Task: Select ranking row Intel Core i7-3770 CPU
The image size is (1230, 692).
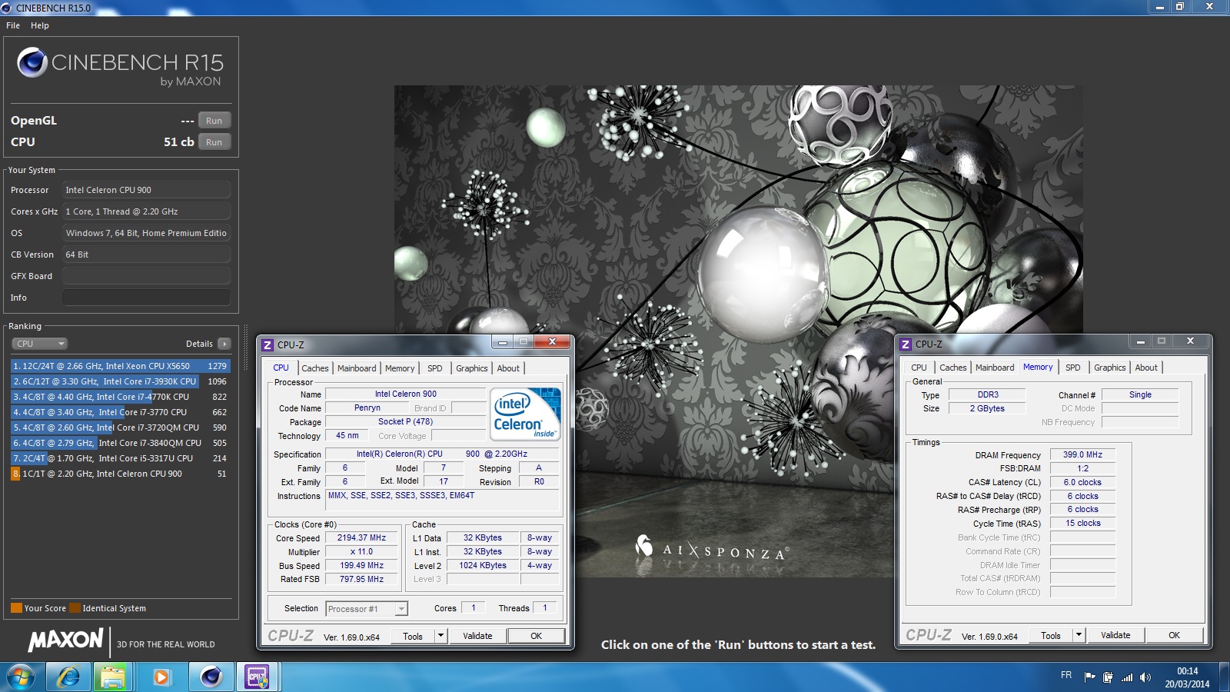Action: [x=120, y=412]
